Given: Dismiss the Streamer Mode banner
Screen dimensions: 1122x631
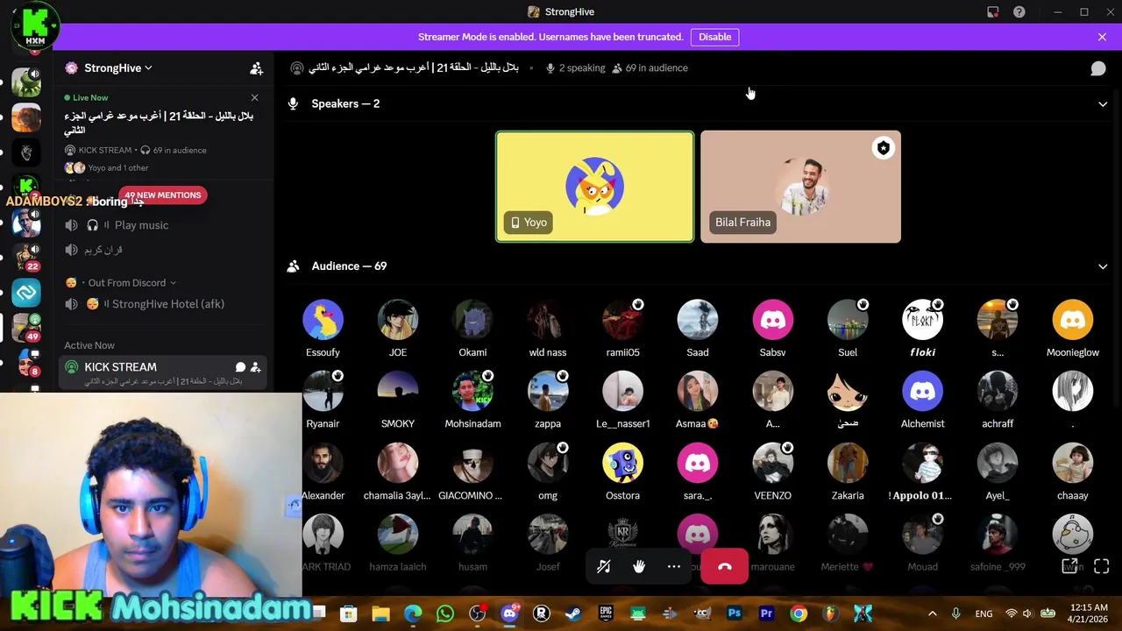Looking at the screenshot, I should 1102,37.
